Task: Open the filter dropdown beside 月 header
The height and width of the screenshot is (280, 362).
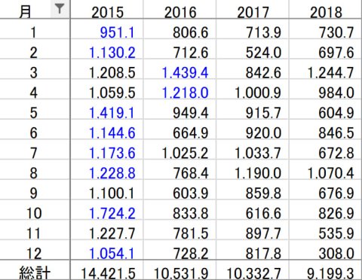Action: [60, 9]
